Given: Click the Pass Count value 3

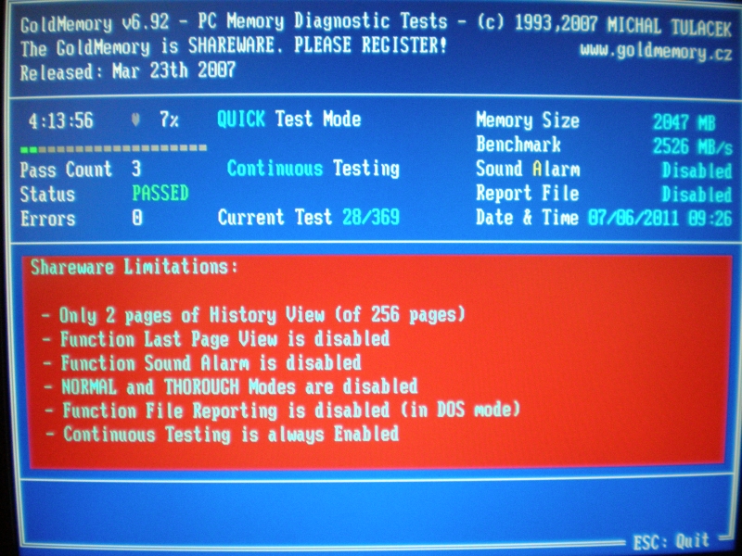Looking at the screenshot, I should [x=136, y=169].
